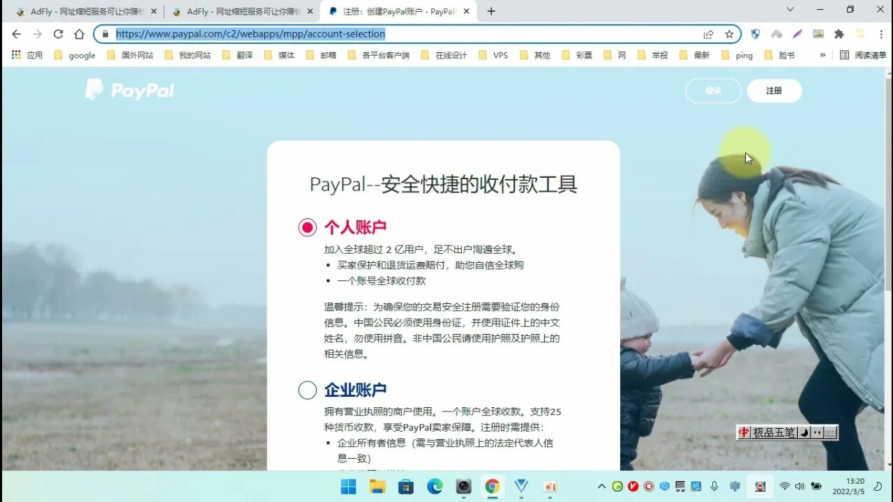Image resolution: width=893 pixels, height=502 pixels.
Task: Open the 在线设计 bookmark folder
Action: (x=444, y=55)
